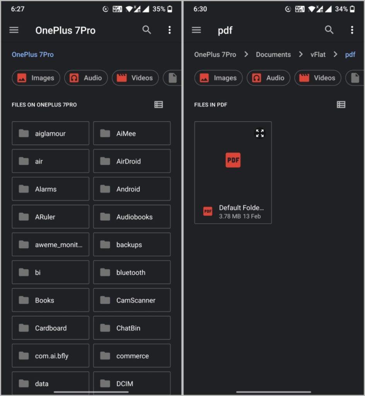Tap search icon in pdf screen
The height and width of the screenshot is (396, 365).
point(329,30)
